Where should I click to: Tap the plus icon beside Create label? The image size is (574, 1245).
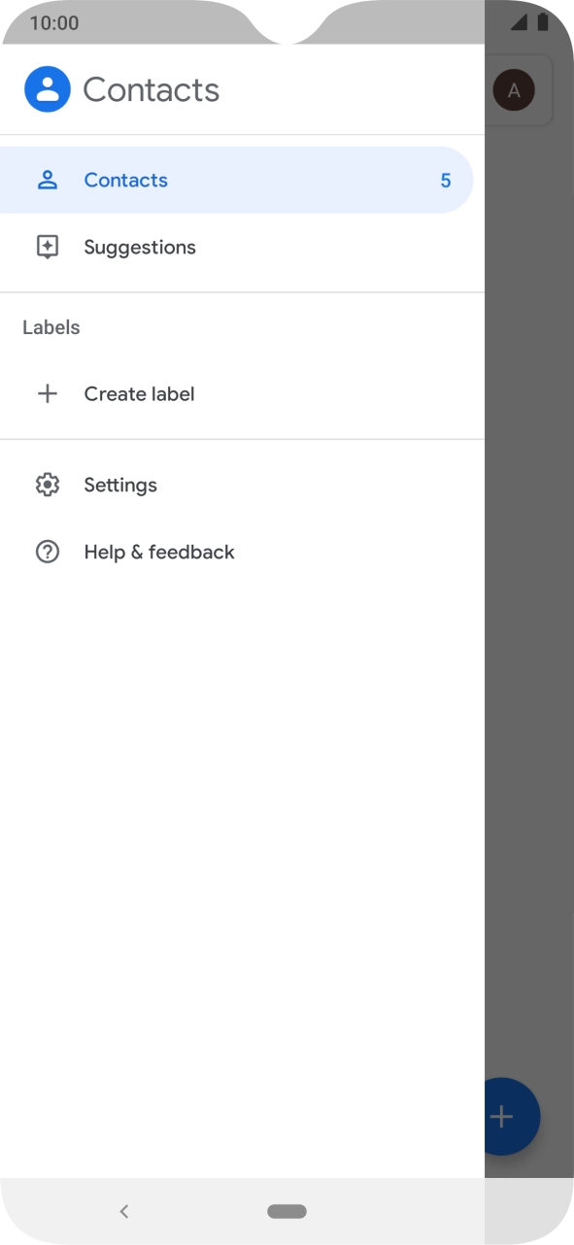tap(48, 393)
